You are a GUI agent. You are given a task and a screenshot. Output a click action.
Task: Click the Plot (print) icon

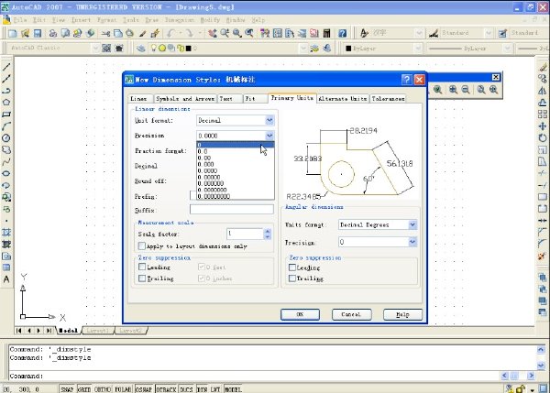pyautogui.click(x=53, y=33)
